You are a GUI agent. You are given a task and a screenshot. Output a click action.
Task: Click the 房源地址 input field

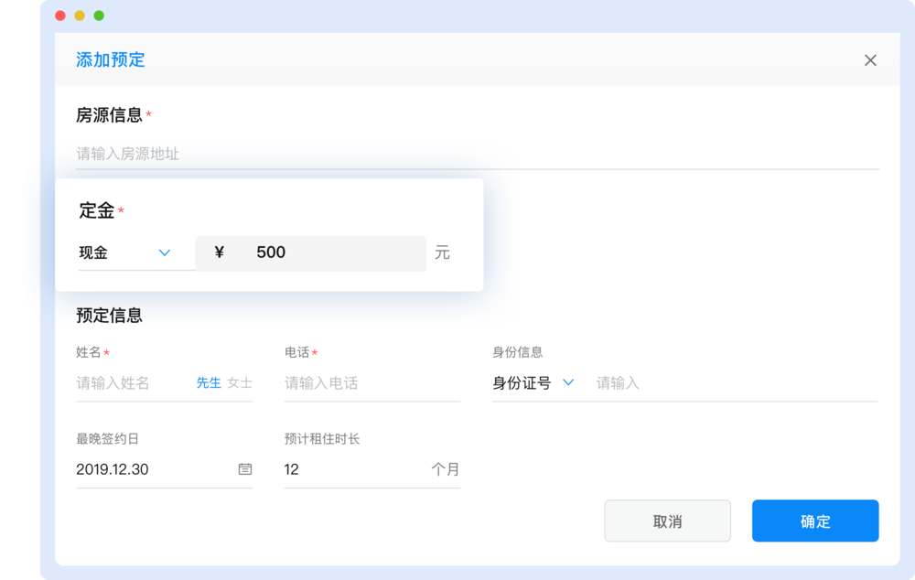478,154
